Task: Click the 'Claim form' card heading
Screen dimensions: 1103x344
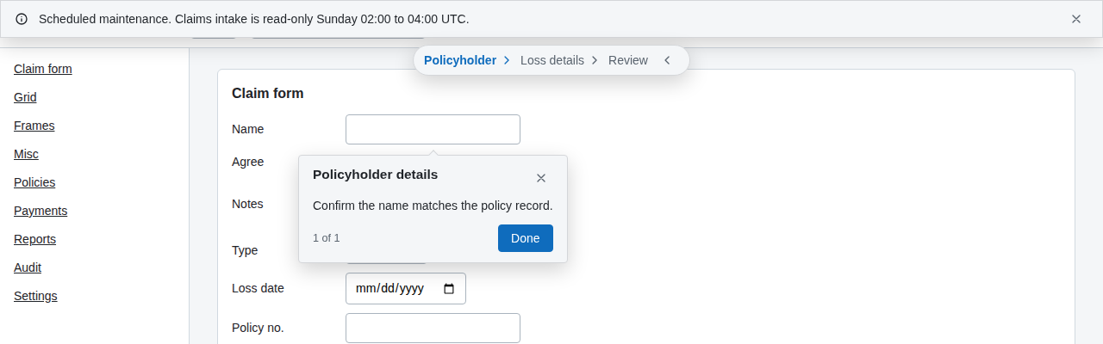Action: coord(268,93)
